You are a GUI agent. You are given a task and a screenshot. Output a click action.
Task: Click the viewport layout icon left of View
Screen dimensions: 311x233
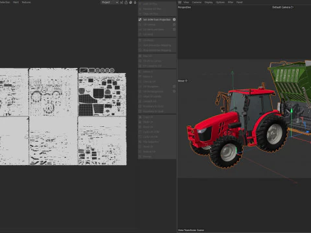click(x=179, y=3)
